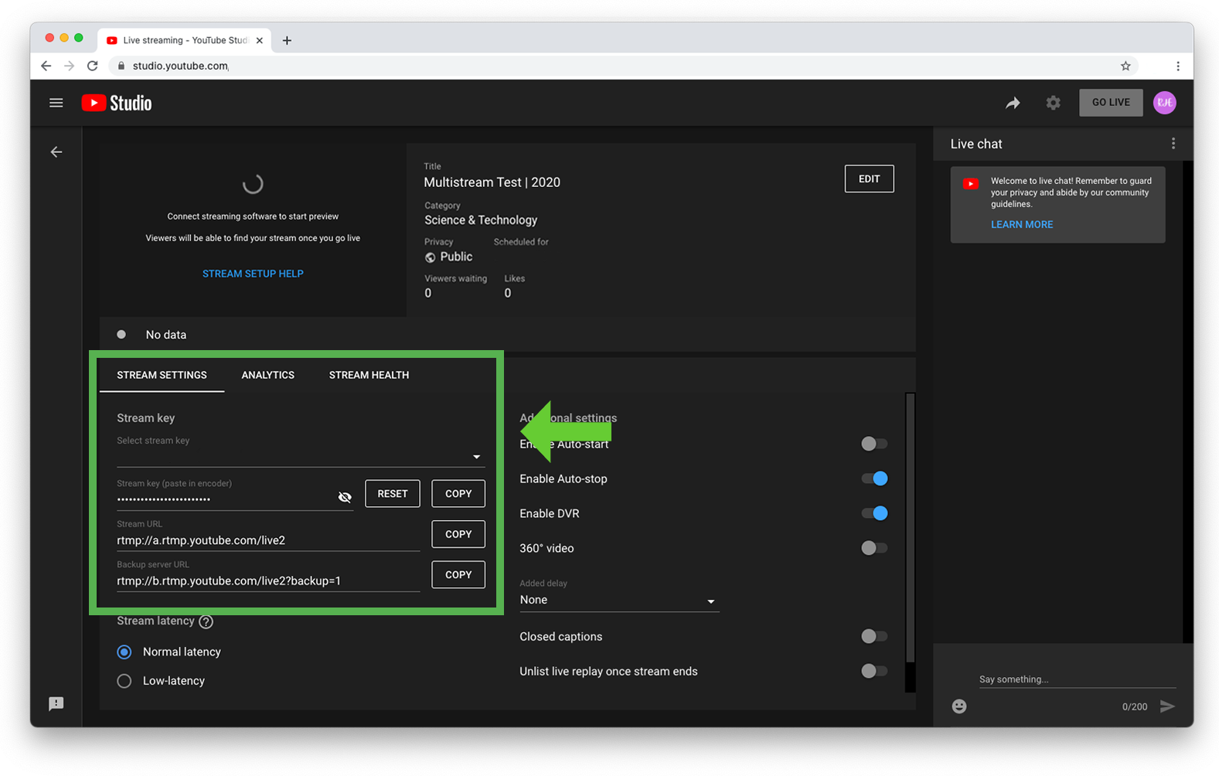Screen dimensions: 1219x776
Task: Click the Stream URL field
Action: point(268,540)
